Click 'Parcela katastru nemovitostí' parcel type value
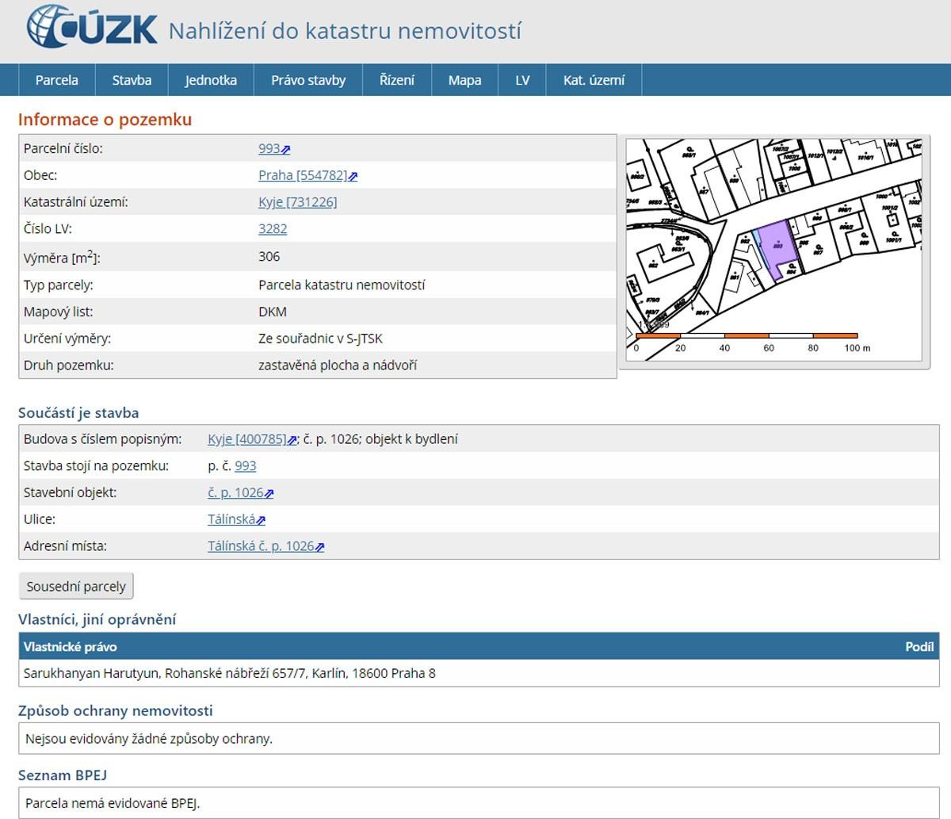This screenshot has height=819, width=951. click(342, 285)
